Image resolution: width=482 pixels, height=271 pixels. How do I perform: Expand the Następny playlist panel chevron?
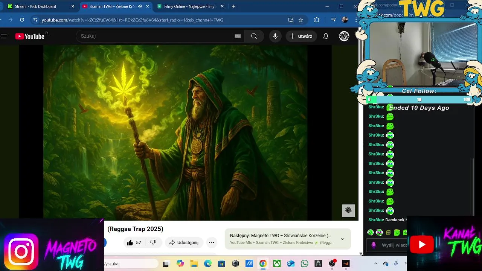pos(342,239)
